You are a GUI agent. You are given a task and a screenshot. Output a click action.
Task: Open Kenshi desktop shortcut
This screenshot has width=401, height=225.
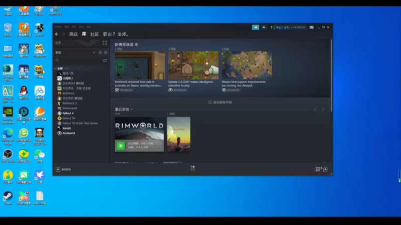40,29
